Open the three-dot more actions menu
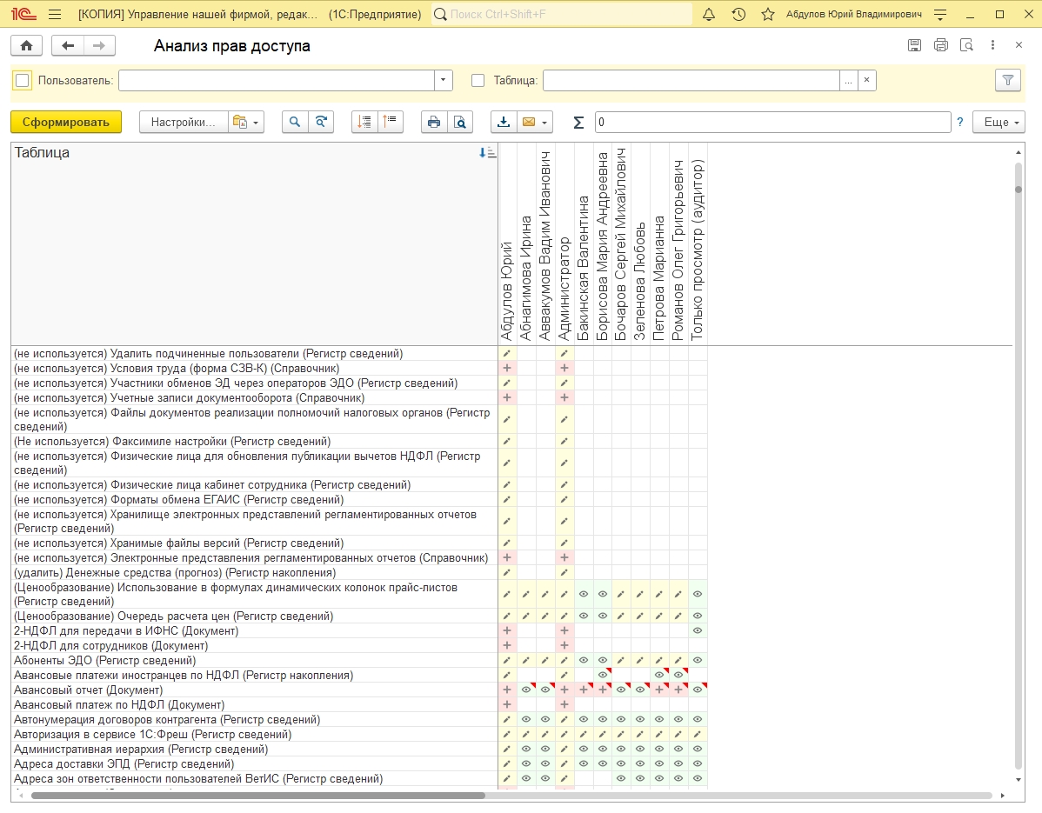The height and width of the screenshot is (813, 1042). click(992, 45)
